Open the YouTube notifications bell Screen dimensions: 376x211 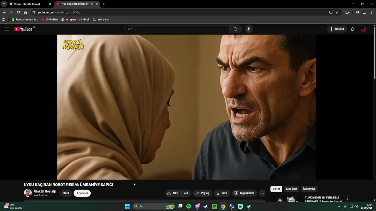pyautogui.click(x=352, y=29)
